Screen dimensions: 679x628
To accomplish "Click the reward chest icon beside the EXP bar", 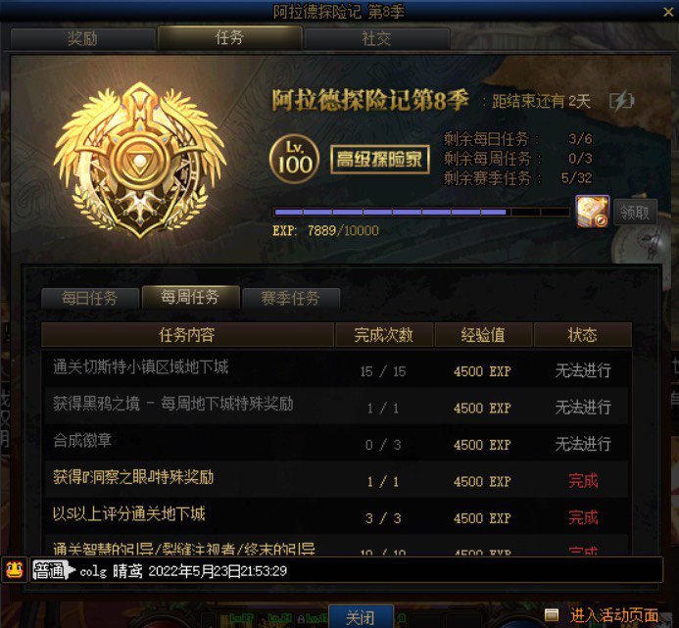I will tap(593, 212).
